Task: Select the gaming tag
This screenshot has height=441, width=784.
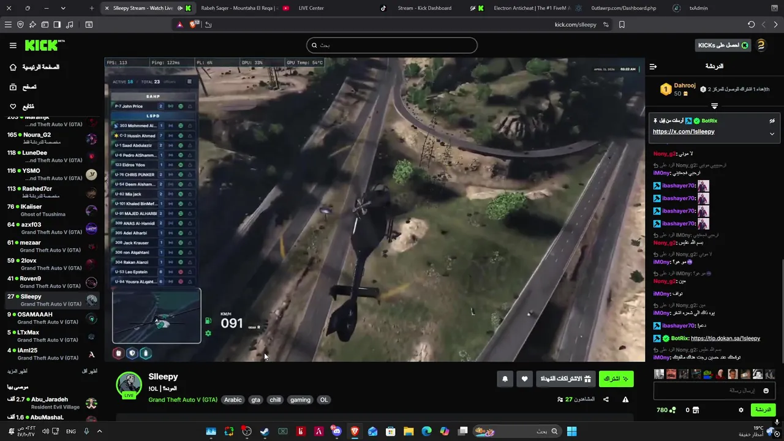Action: [300, 400]
